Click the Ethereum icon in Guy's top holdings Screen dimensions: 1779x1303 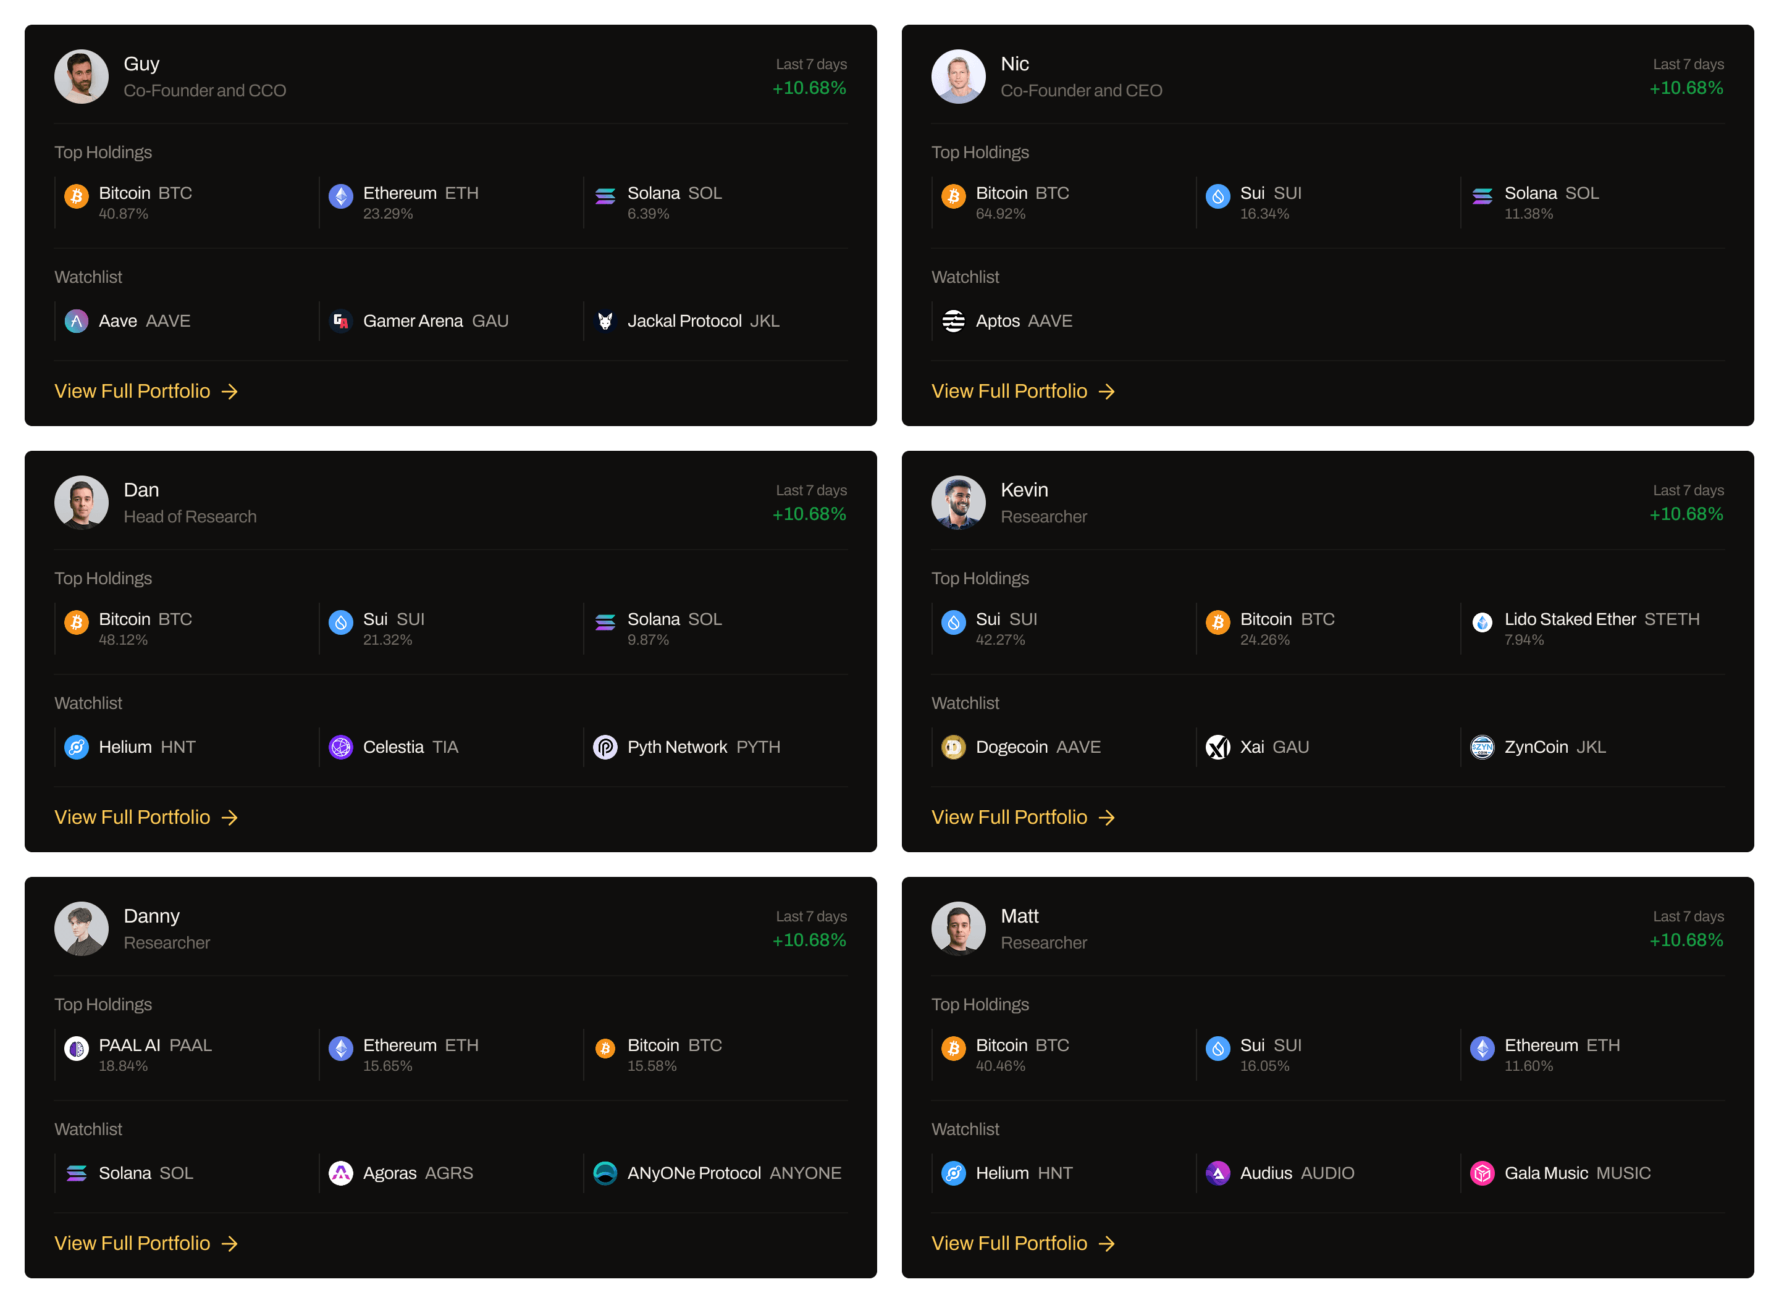click(x=341, y=196)
